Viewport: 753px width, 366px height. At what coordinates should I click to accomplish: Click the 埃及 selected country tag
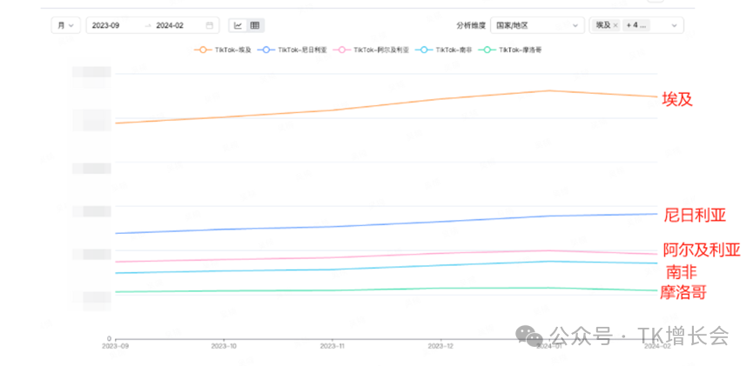click(602, 26)
